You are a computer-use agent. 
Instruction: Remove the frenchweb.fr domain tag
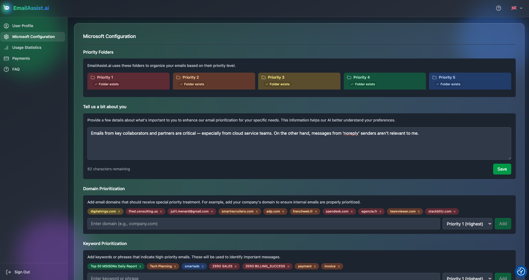pos(316,212)
